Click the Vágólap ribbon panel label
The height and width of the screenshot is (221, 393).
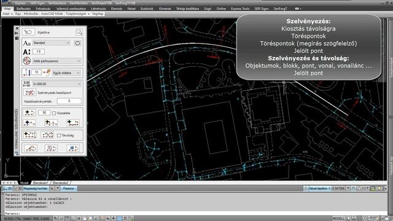(x=98, y=14)
